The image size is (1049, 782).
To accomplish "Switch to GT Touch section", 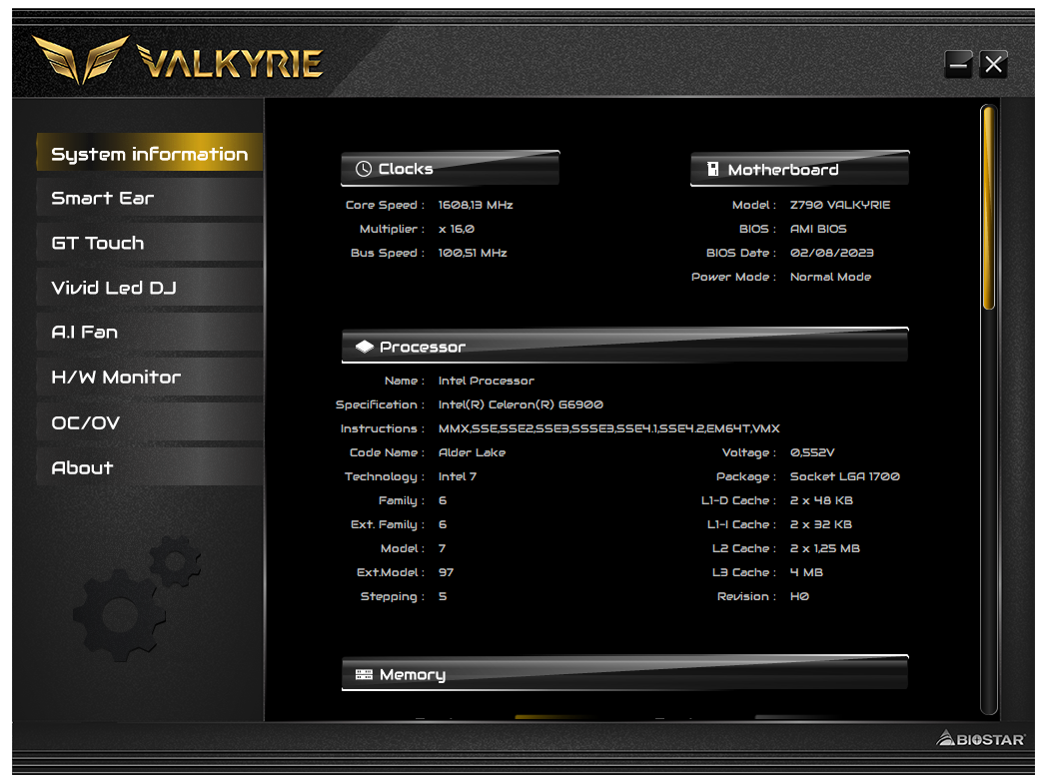I will tap(150, 243).
